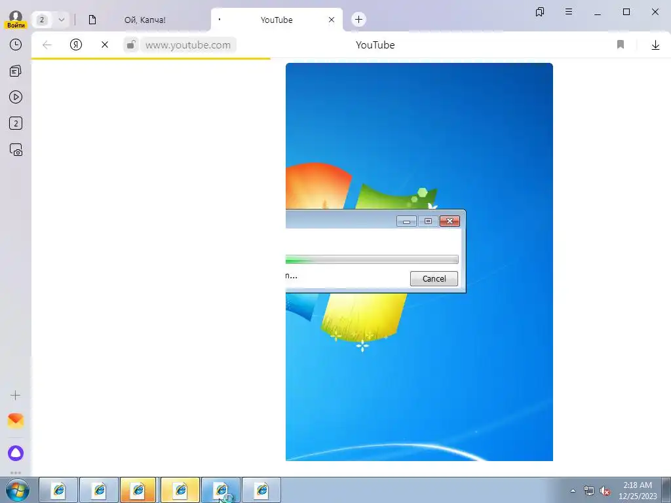
Task: Open the first Internet Explorer taskbar button
Action: (58, 490)
